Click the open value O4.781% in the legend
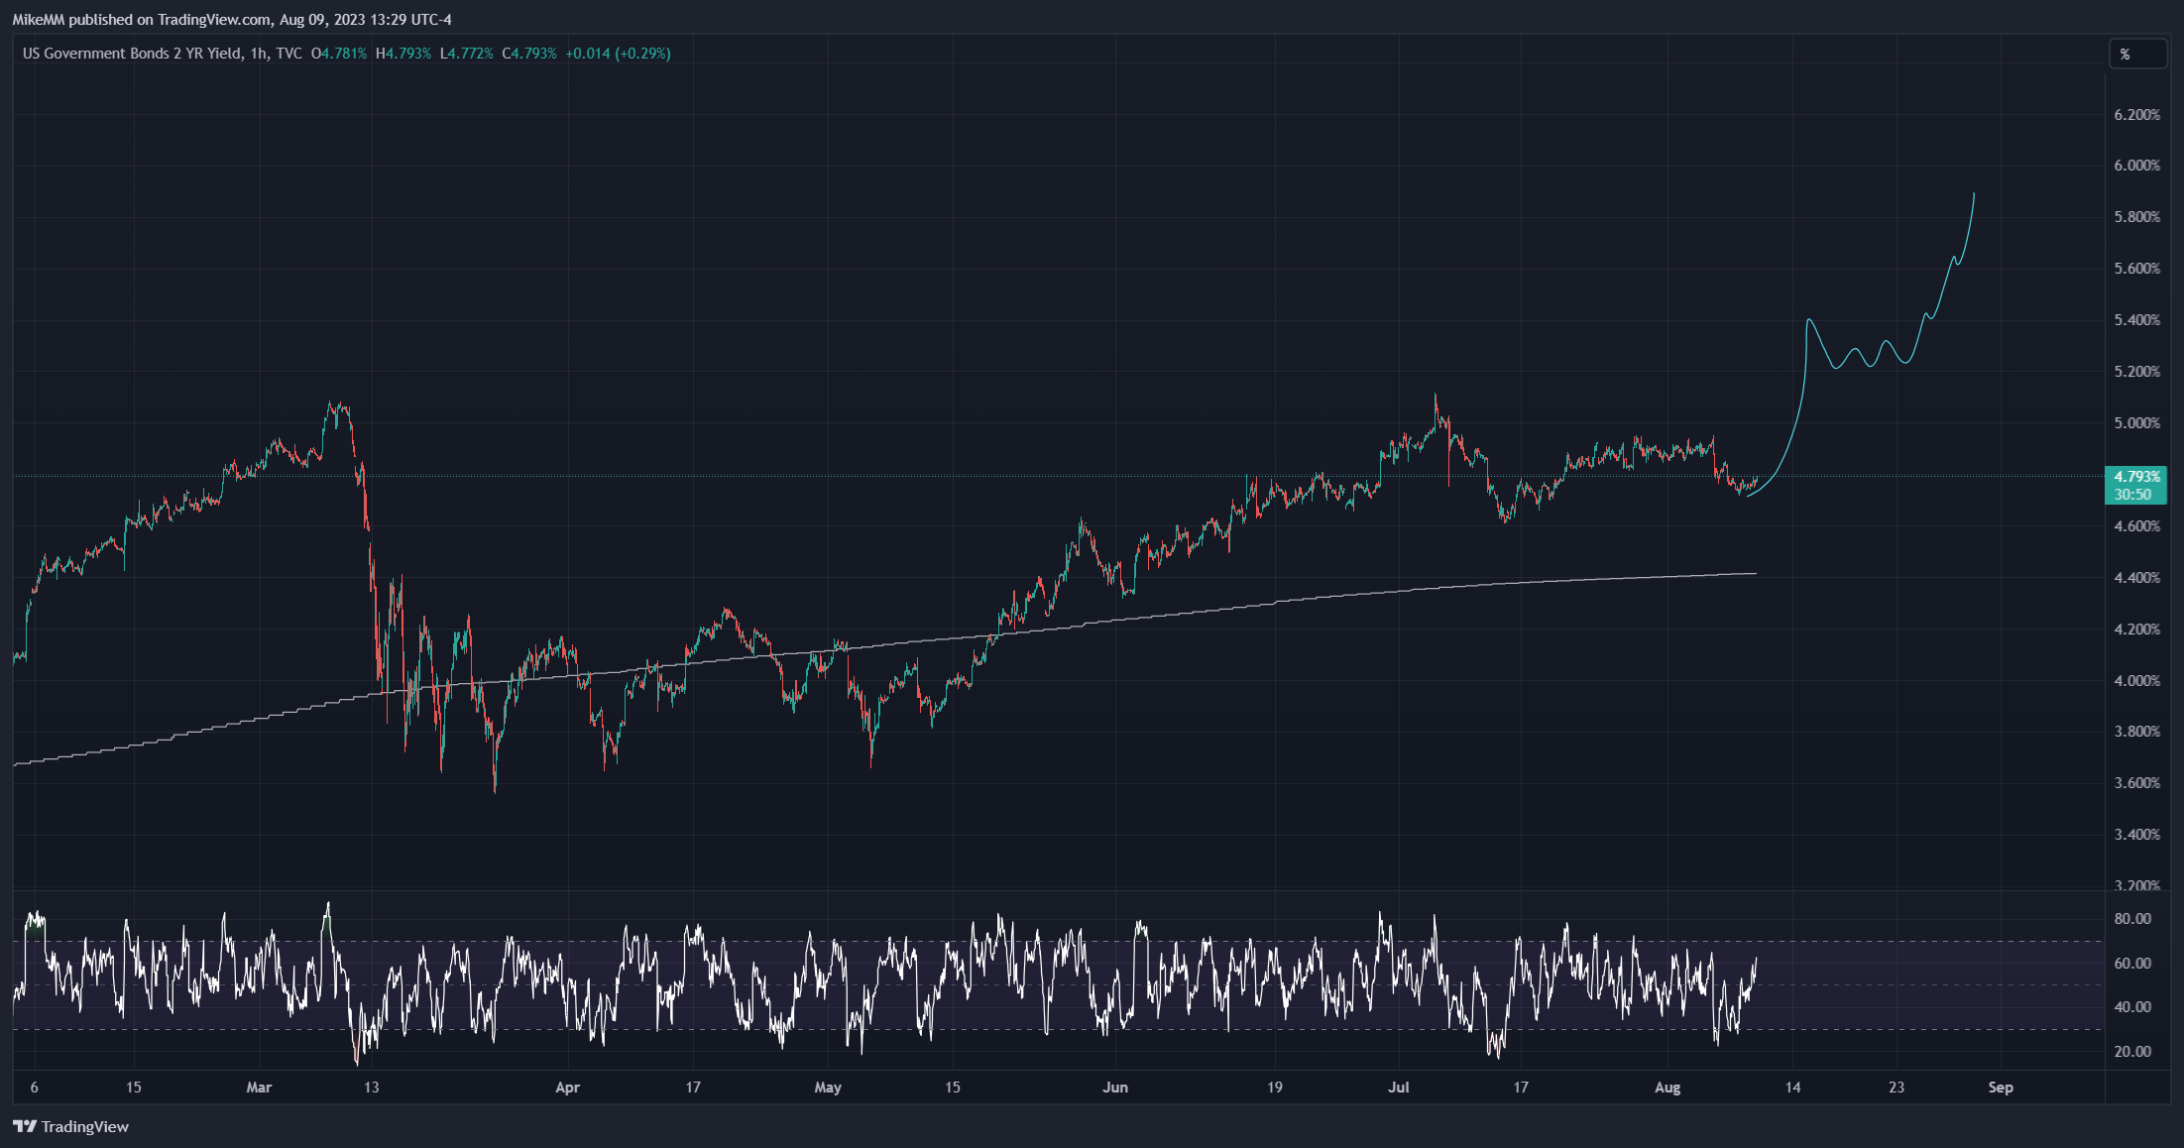Screen dimensions: 2184x1148 (339, 54)
